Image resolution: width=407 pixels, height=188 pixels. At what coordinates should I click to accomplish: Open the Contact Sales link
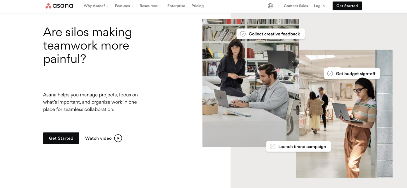296,6
